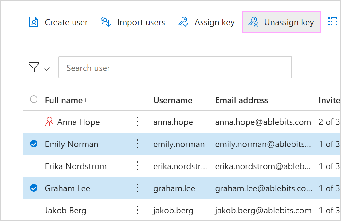Open Anna Hope's three-dot menu

[137, 122]
